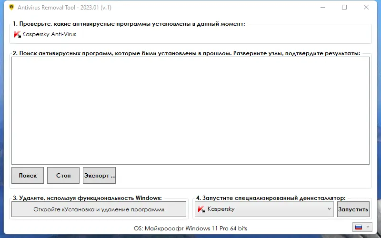Click the label '3. Удалите, используя функциональность Windows'
381x238 pixels.
pyautogui.click(x=87, y=198)
